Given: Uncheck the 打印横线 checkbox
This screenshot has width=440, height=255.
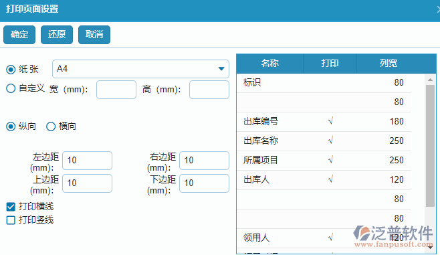Looking at the screenshot, I should [x=11, y=207].
